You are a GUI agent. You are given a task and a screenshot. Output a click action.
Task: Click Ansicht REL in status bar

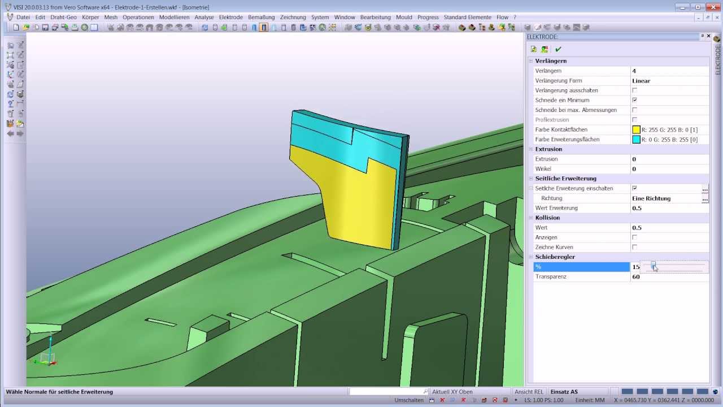[x=529, y=392]
